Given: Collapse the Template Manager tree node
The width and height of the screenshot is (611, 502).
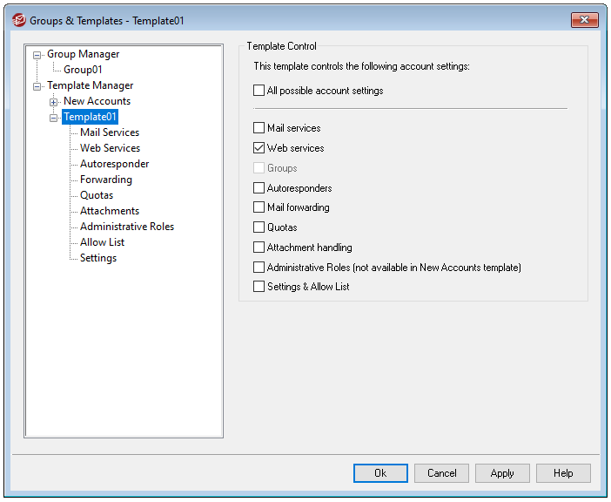Looking at the screenshot, I should click(x=37, y=86).
